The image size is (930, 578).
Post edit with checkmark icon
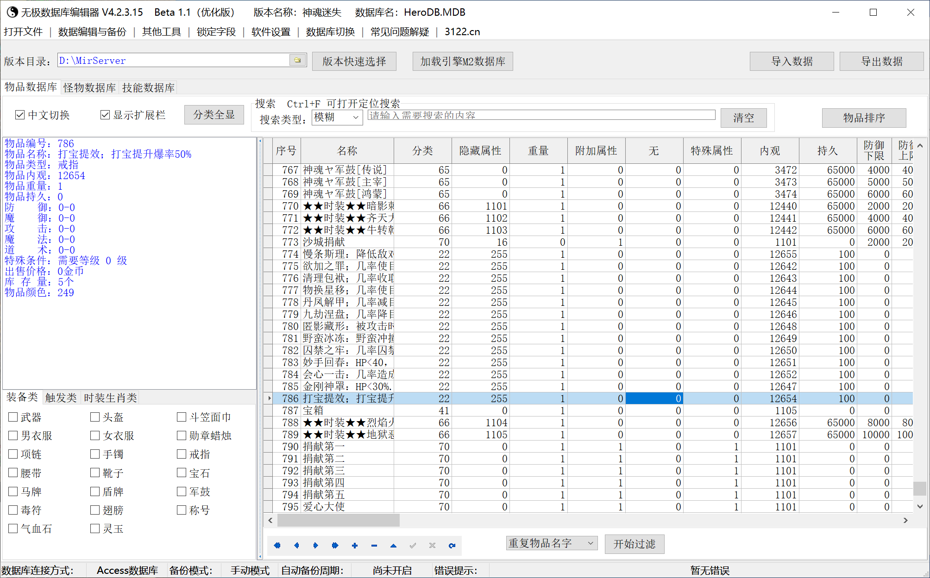[x=413, y=545]
